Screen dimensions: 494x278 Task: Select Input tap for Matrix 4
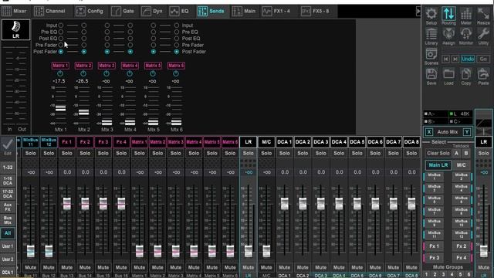coord(130,25)
